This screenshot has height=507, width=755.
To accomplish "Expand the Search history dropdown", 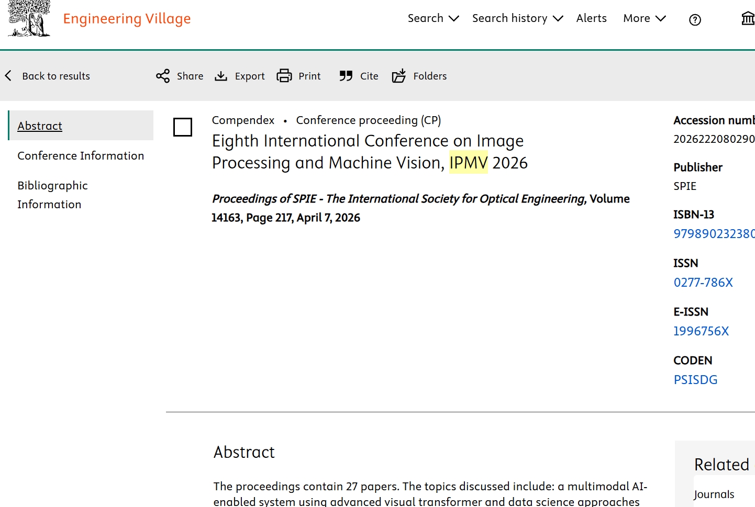I will coord(518,18).
